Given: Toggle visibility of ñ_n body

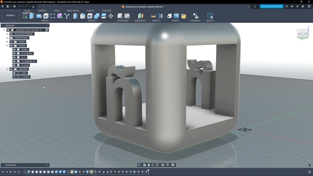Looking at the screenshot, I should (x=14, y=57).
